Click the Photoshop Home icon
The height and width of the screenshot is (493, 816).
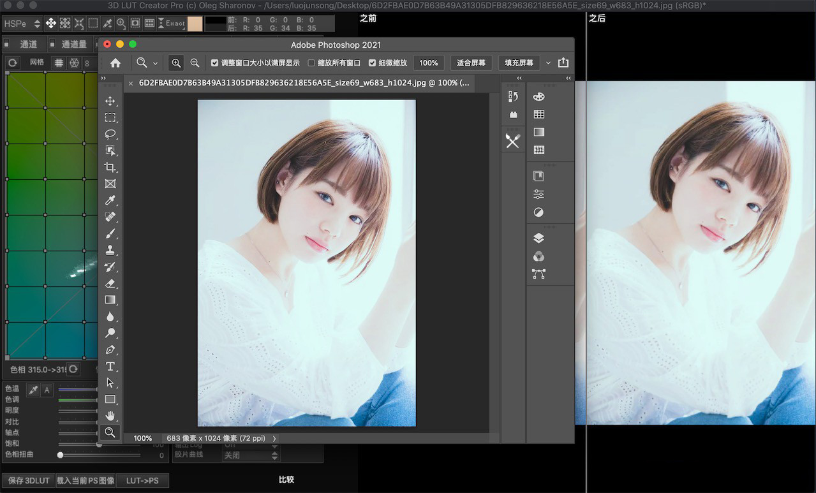(115, 63)
